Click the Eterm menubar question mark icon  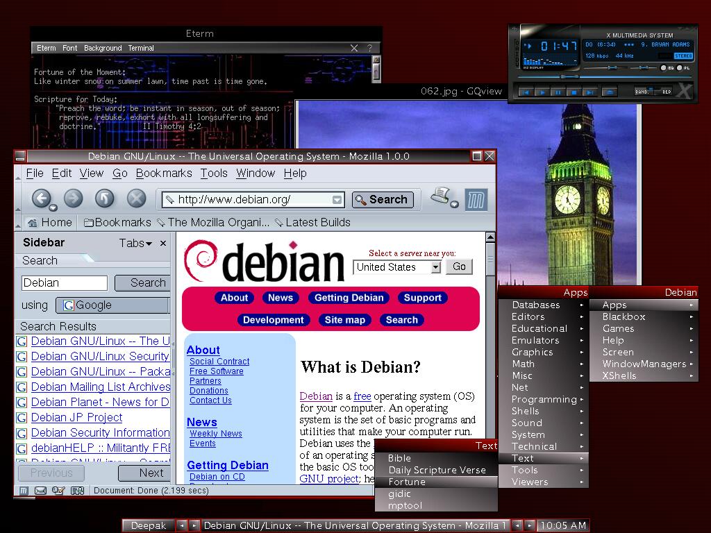(x=369, y=48)
